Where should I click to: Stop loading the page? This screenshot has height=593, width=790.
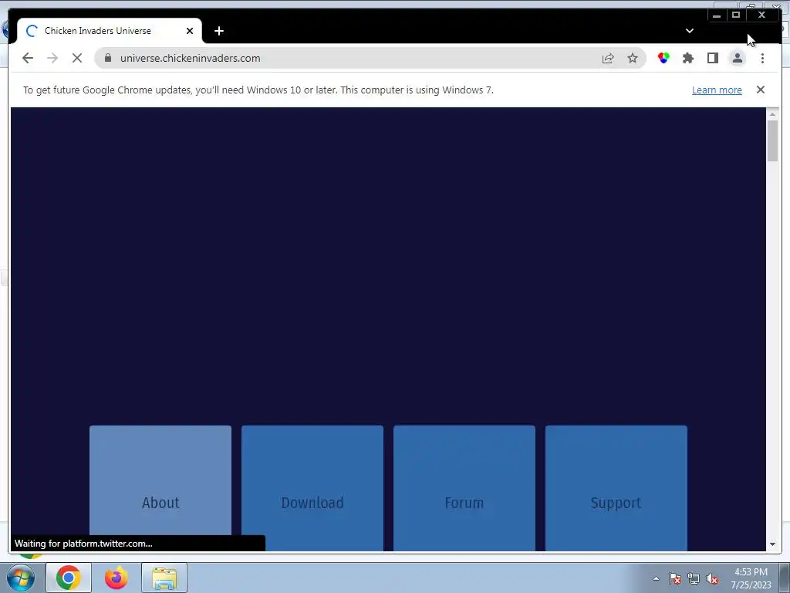(x=77, y=58)
